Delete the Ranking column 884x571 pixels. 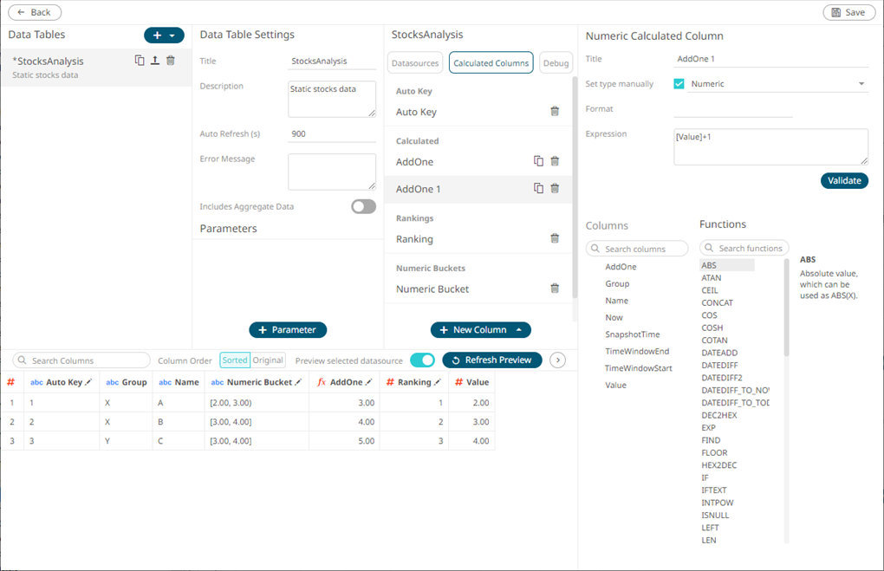click(x=555, y=239)
